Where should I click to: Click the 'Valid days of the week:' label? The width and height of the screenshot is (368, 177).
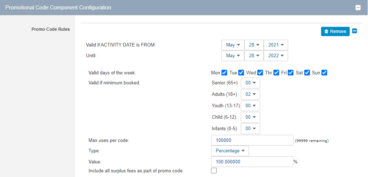pos(112,73)
